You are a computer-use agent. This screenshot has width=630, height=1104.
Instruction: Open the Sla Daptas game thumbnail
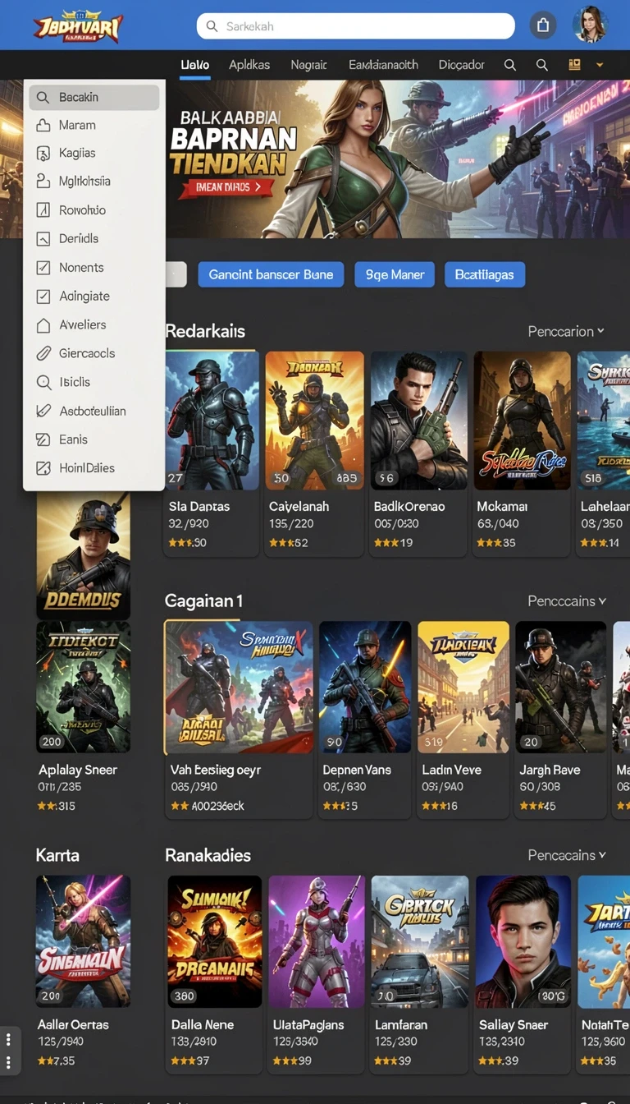coord(212,421)
